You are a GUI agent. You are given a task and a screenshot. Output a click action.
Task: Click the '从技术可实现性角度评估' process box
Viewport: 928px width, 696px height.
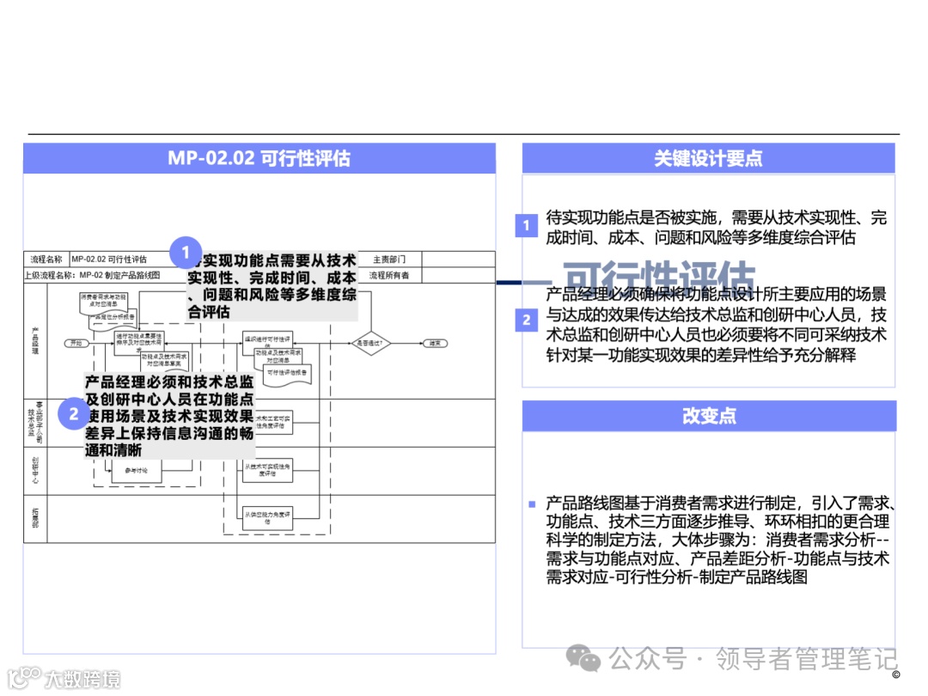pyautogui.click(x=267, y=471)
